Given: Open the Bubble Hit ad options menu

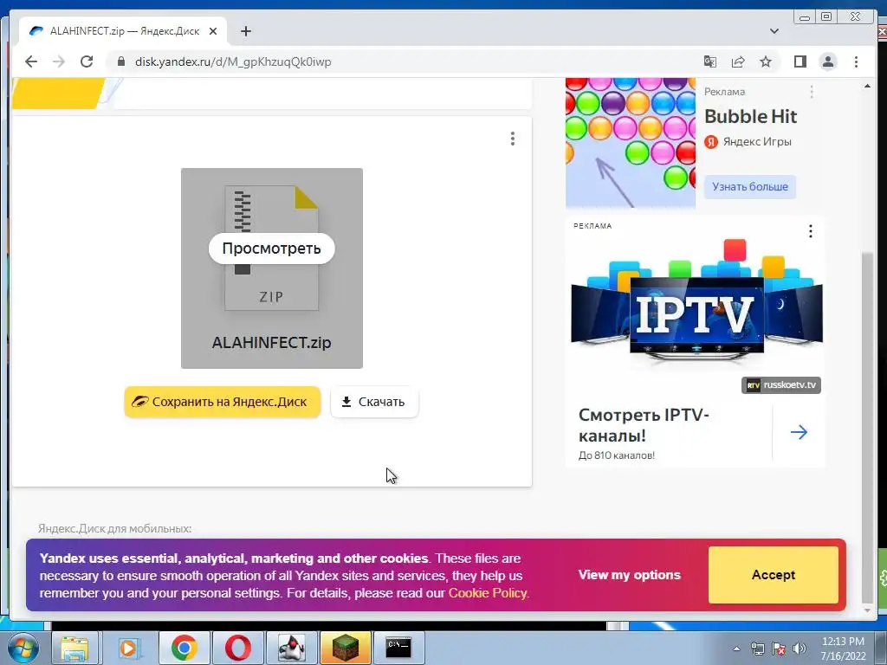Looking at the screenshot, I should [812, 92].
